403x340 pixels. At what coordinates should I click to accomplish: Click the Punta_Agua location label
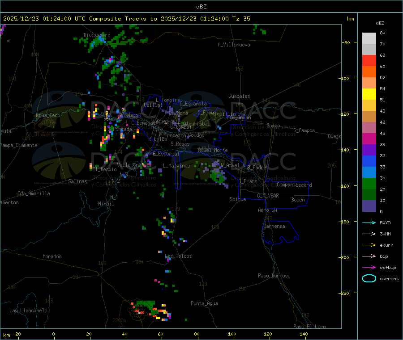204,303
